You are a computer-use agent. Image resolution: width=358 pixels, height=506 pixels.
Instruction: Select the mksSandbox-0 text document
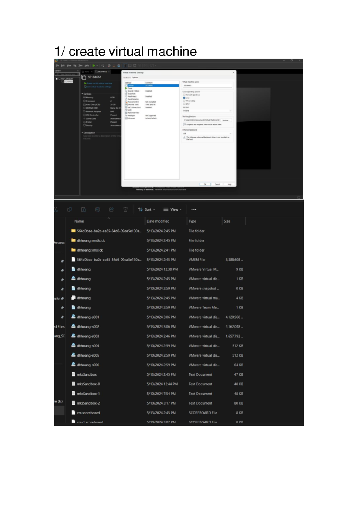click(157, 384)
